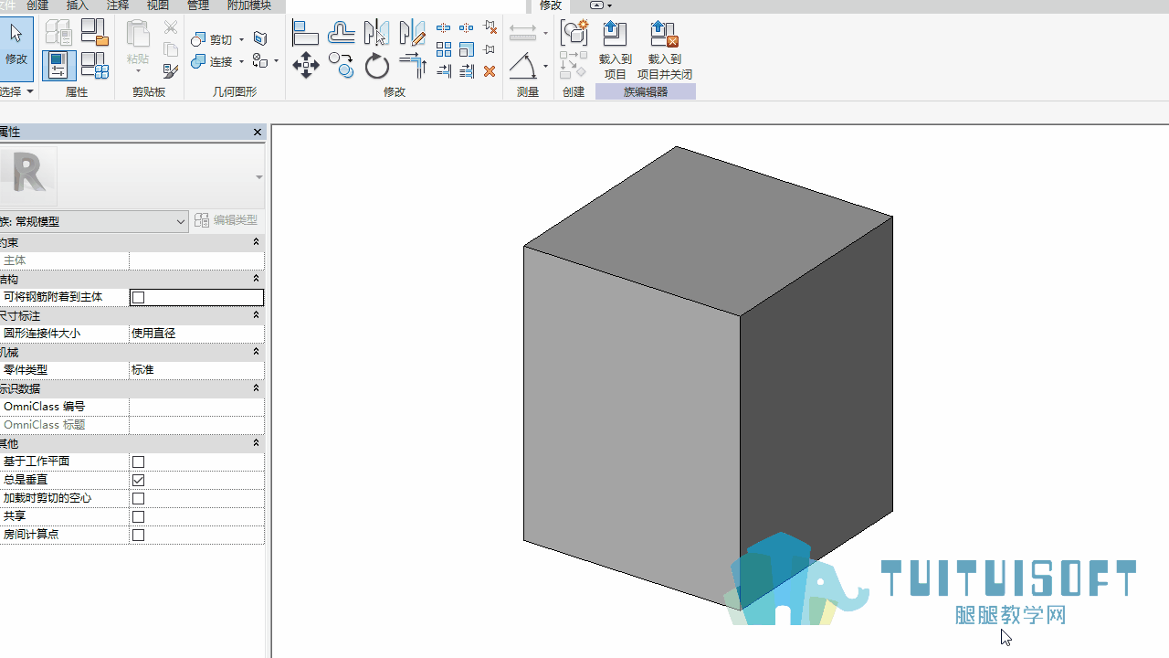1169x658 pixels.
Task: Enable the 基于工作平面 checkbox
Action: 139,462
